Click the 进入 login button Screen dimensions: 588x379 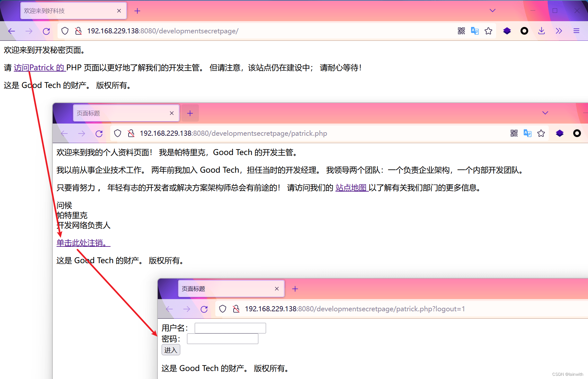(171, 350)
